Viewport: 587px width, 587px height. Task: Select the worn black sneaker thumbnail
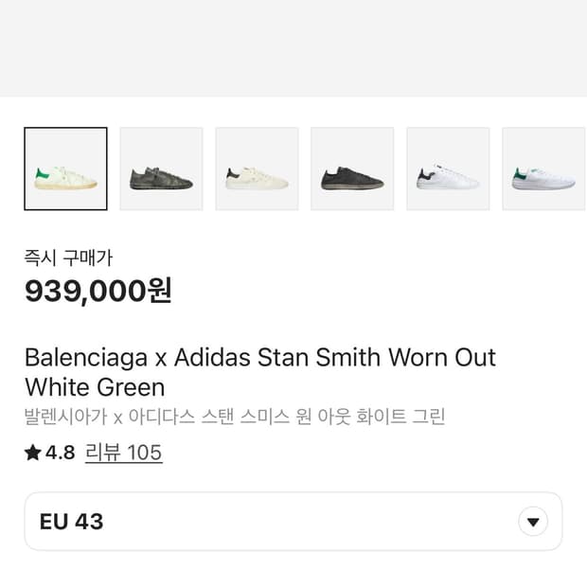tap(352, 169)
